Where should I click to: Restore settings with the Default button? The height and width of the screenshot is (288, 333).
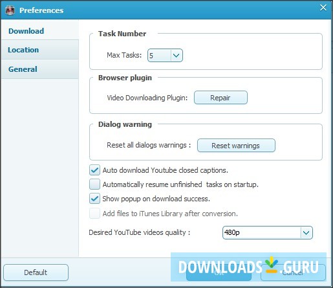[36, 272]
